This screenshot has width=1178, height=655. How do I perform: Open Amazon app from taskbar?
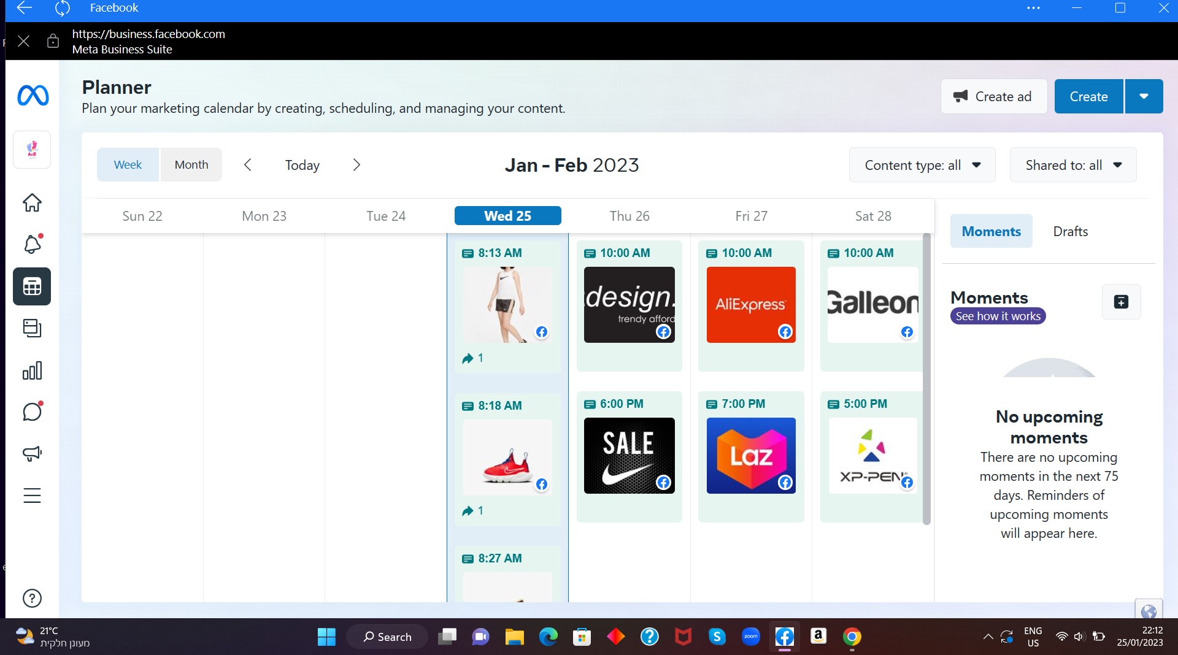tap(818, 637)
